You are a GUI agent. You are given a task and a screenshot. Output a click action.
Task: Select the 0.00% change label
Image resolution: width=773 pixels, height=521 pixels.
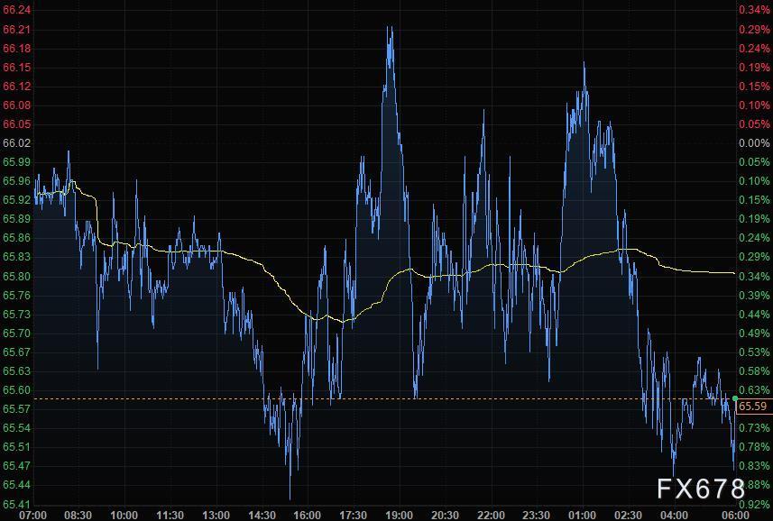coord(754,143)
